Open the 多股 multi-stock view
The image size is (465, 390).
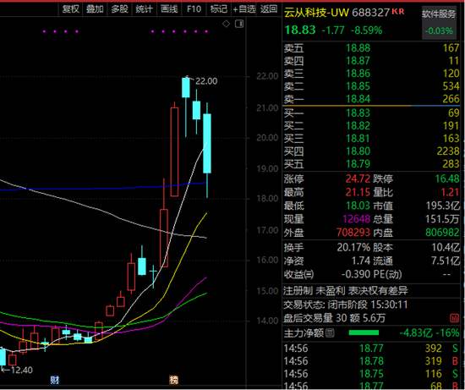point(119,9)
